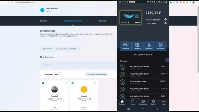Click the История покупок heading
The width and height of the screenshot is (199, 112).
pyautogui.click(x=143, y=54)
